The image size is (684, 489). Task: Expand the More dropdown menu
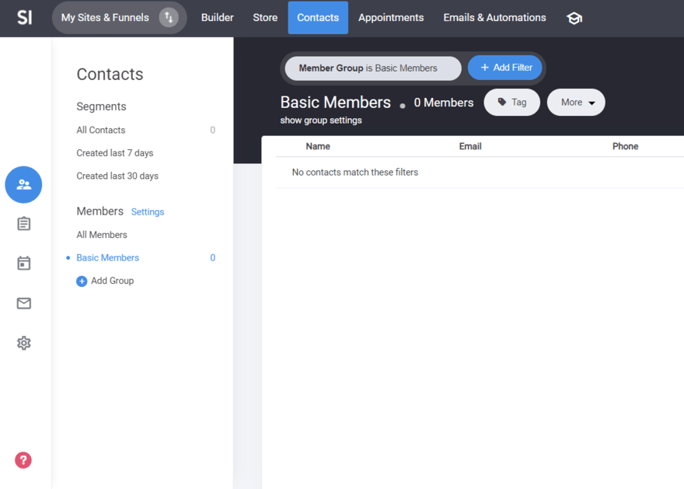(x=576, y=103)
